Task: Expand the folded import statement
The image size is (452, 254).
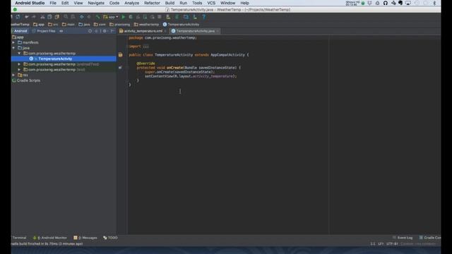Action: (x=146, y=47)
